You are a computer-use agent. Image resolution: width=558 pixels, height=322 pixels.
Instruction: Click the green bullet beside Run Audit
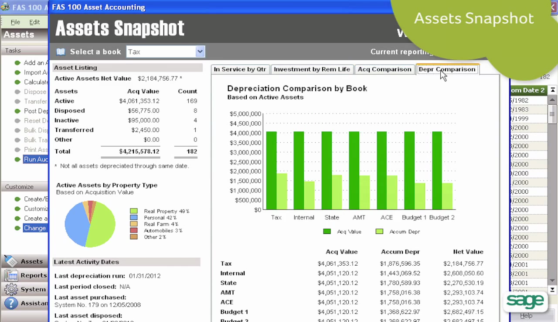point(17,159)
